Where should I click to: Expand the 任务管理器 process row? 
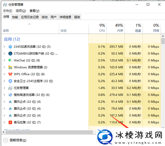(x=4, y=88)
